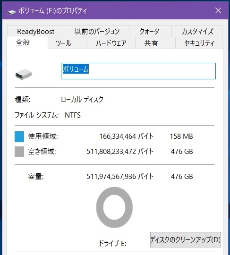This screenshot has height=255, width=230.
Task: Click the volume name text field
Action: click(x=138, y=71)
